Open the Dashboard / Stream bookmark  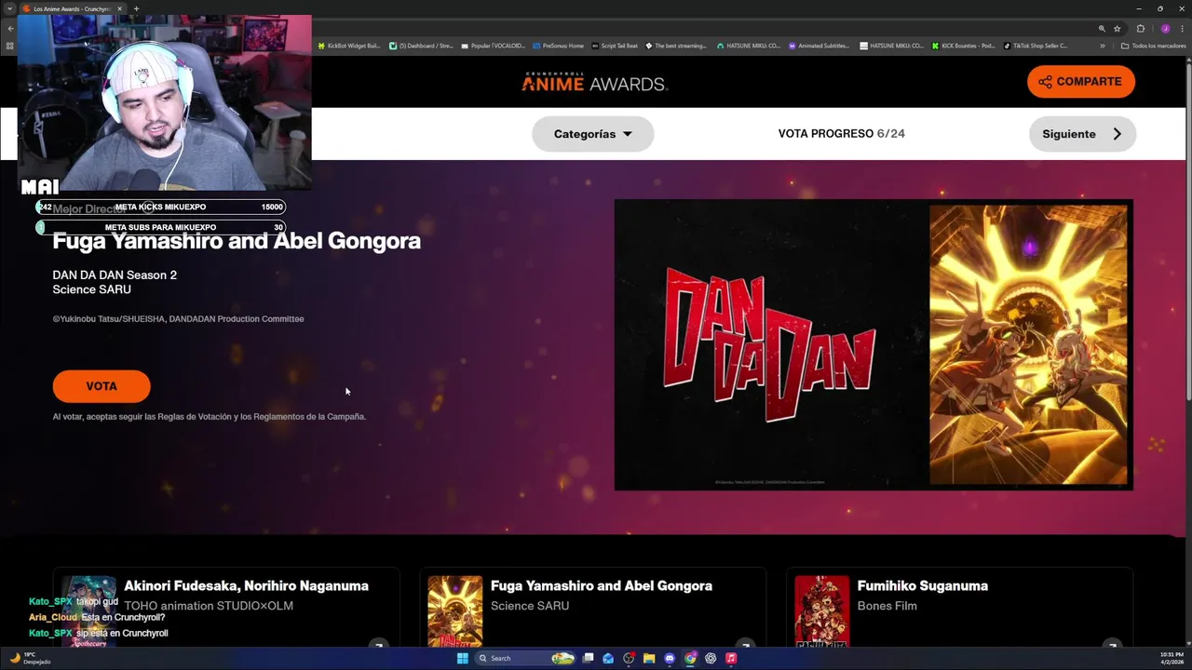click(421, 46)
